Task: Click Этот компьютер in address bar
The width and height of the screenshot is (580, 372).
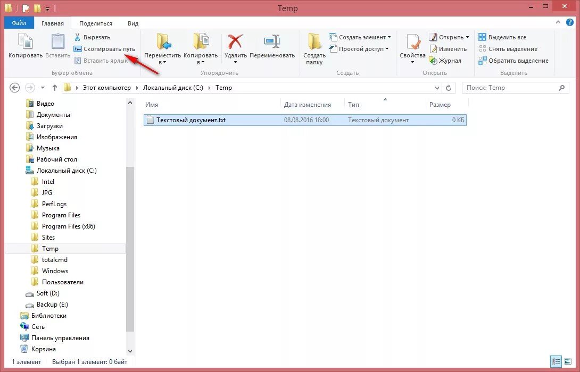Action: pyautogui.click(x=106, y=88)
